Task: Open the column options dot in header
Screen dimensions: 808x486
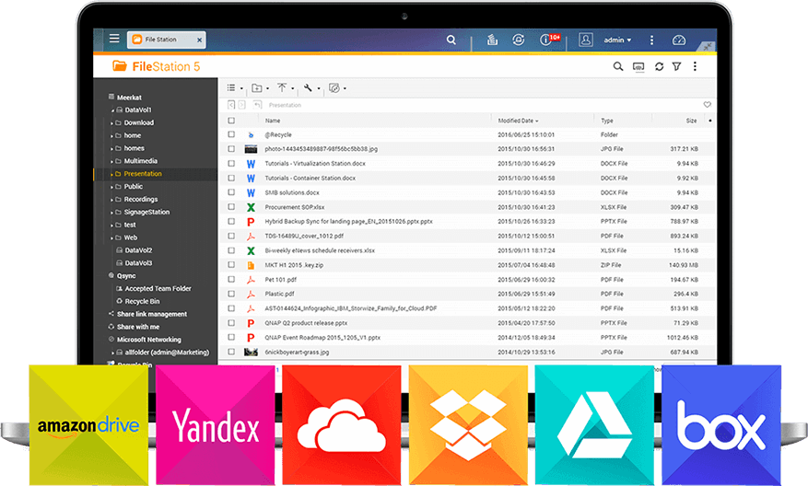Action: [710, 121]
